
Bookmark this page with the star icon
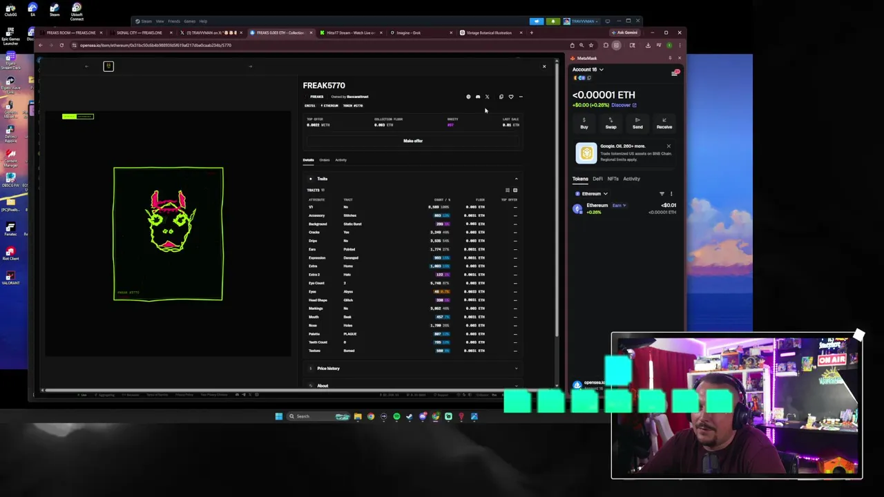coord(591,46)
